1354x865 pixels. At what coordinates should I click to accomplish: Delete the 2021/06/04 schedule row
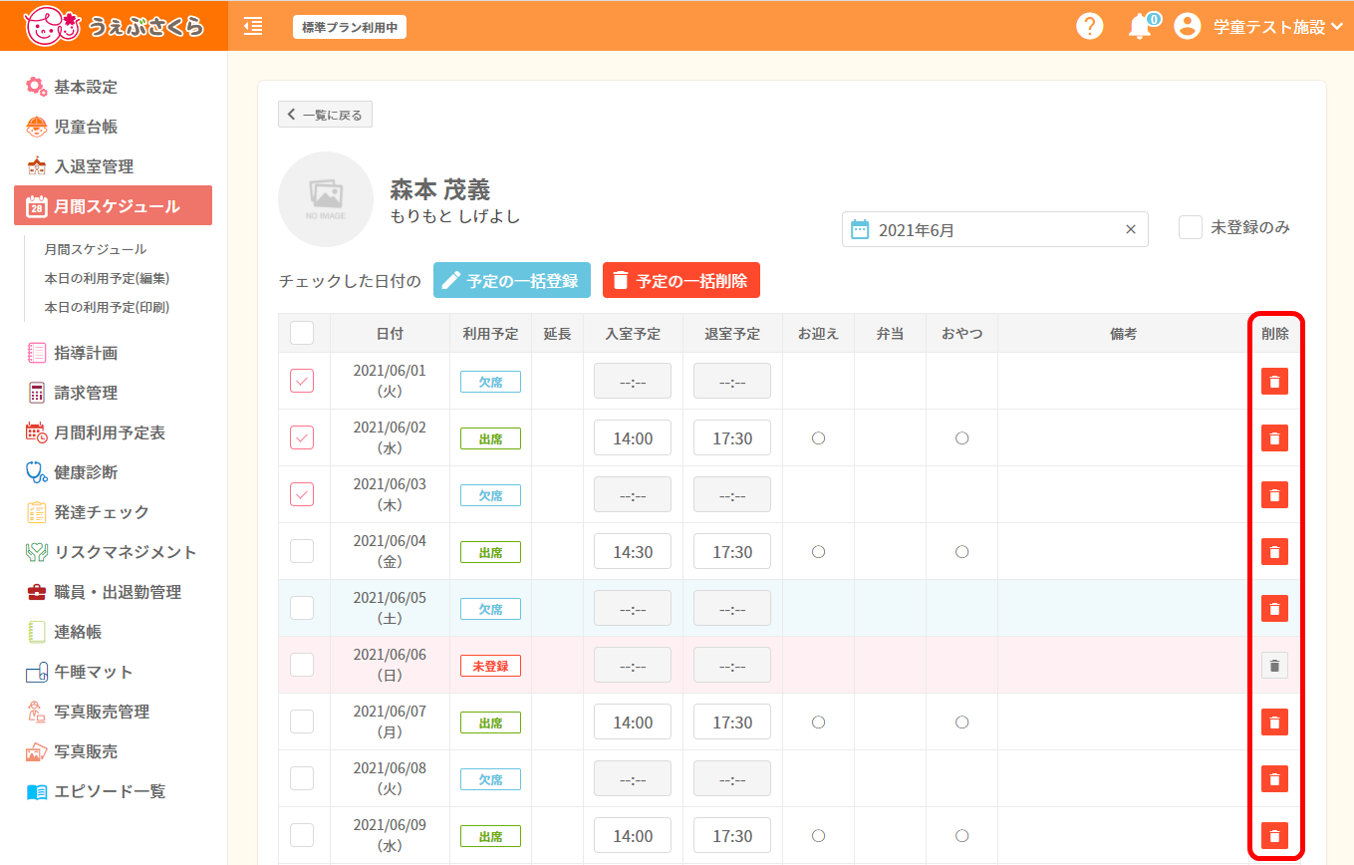click(1274, 551)
